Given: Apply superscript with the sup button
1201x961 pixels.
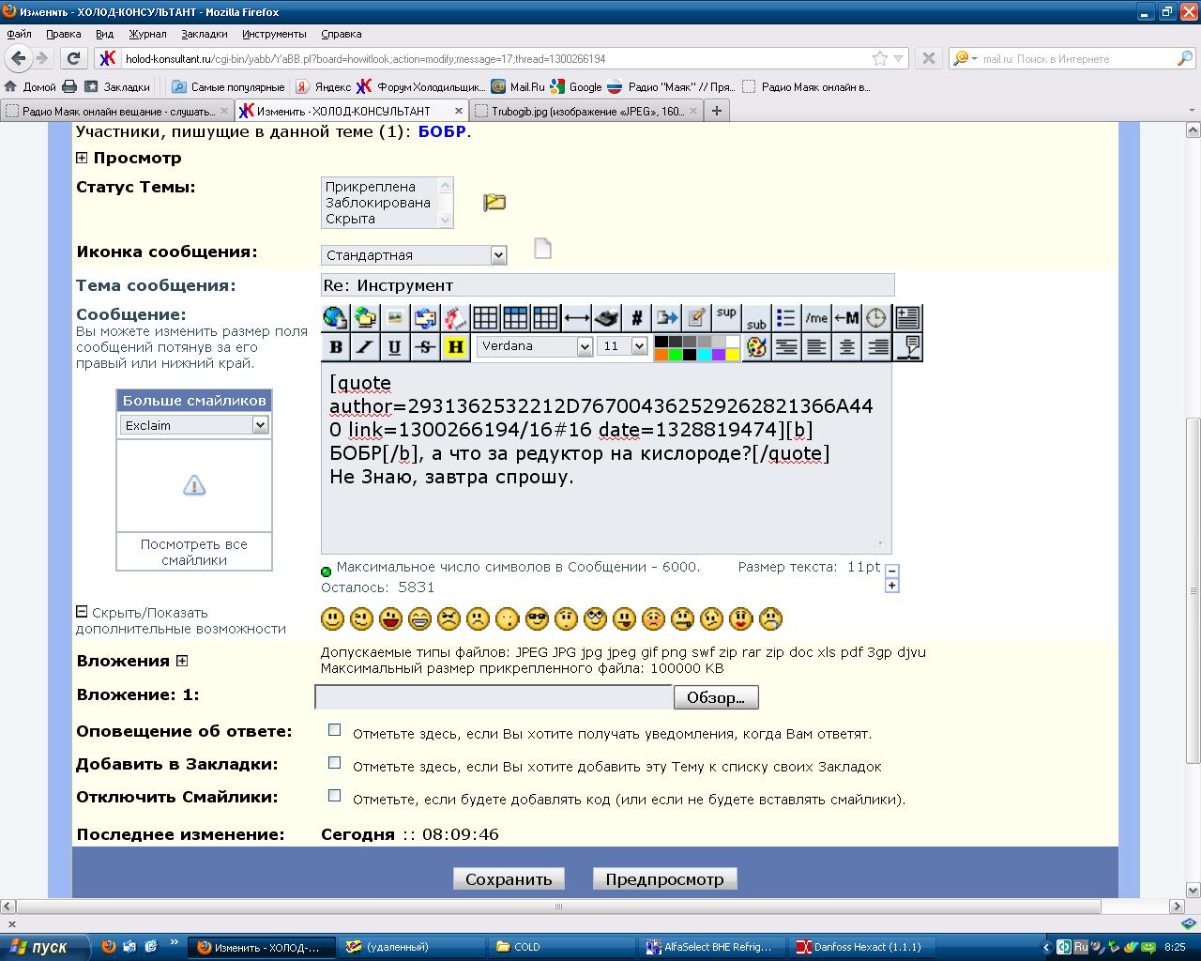Looking at the screenshot, I should (726, 318).
